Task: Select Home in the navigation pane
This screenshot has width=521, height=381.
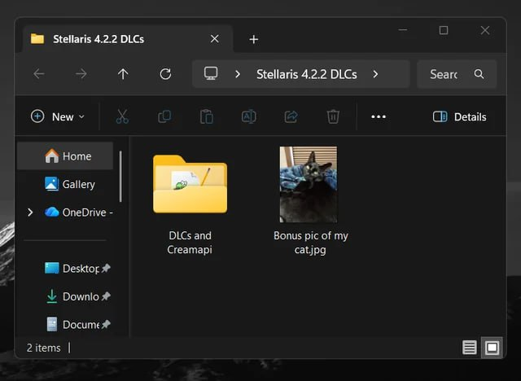Action: pyautogui.click(x=65, y=155)
